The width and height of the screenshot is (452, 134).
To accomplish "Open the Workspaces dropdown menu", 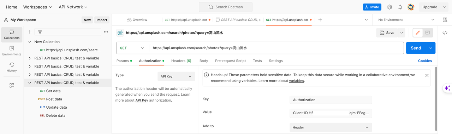I will click(37, 7).
